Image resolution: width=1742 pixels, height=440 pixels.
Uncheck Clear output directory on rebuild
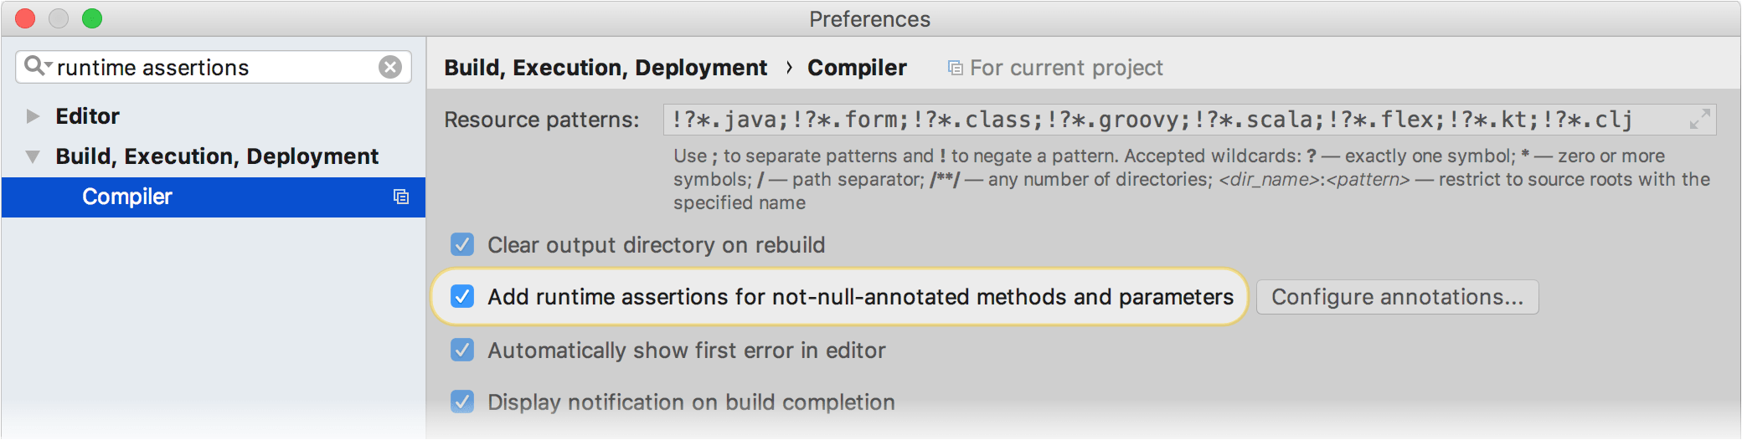click(x=462, y=245)
